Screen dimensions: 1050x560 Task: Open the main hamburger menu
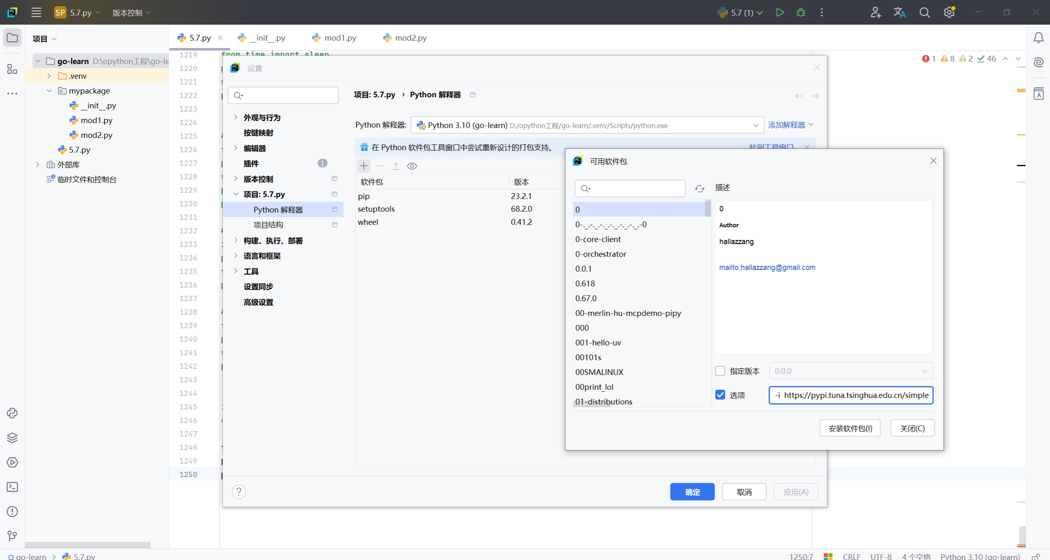click(36, 12)
